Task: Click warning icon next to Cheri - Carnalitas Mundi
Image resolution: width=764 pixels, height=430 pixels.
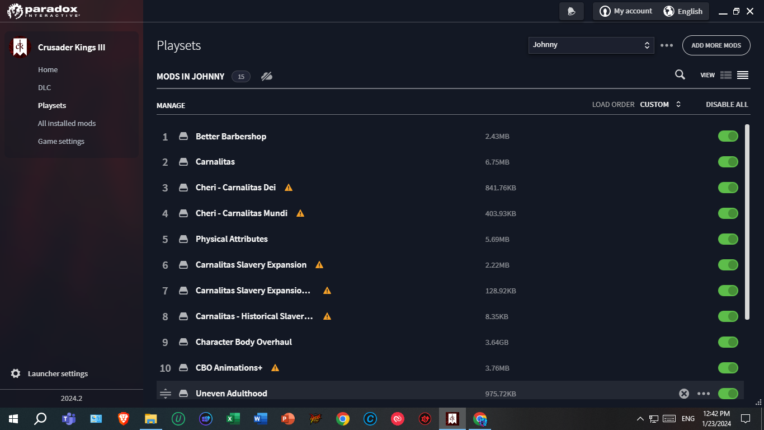Action: [300, 213]
